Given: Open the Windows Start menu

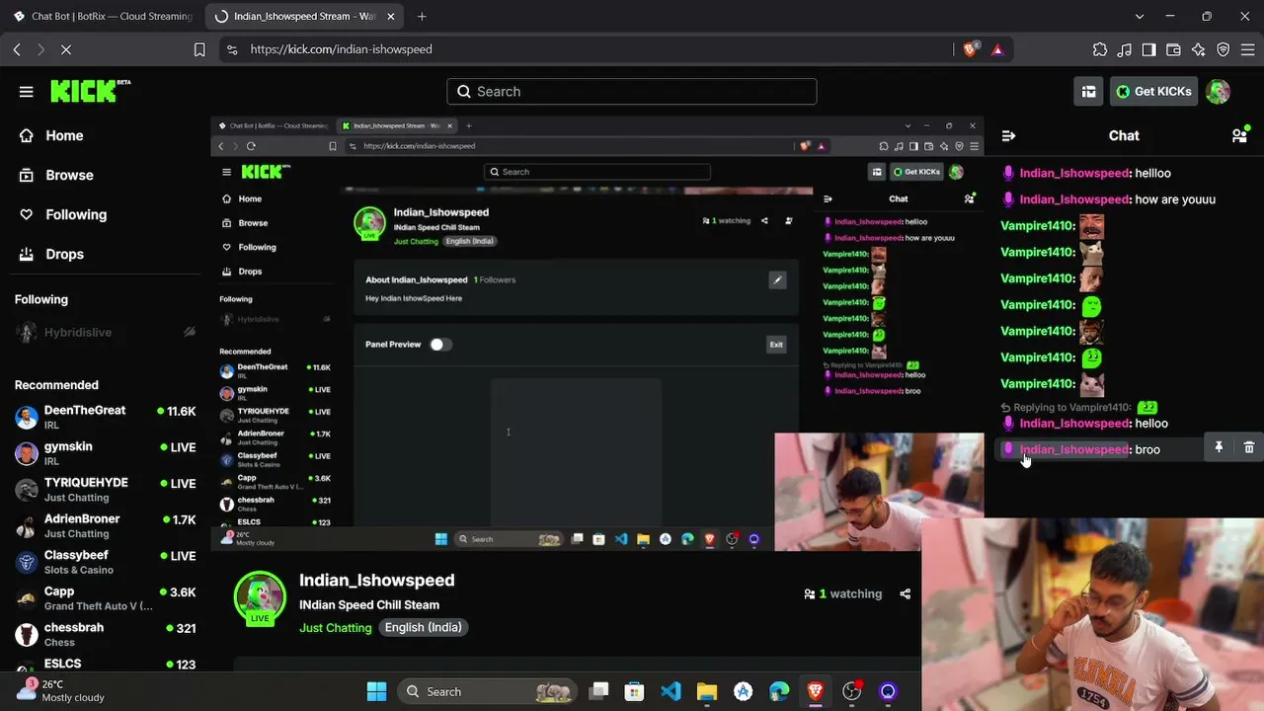Looking at the screenshot, I should pyautogui.click(x=376, y=691).
